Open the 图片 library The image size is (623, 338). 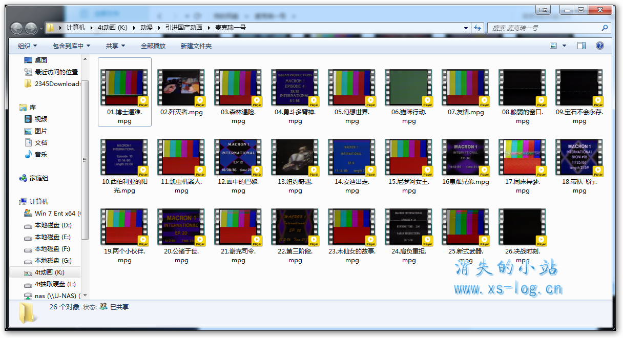coord(36,131)
